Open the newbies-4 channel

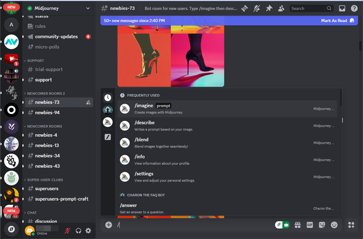pyautogui.click(x=59, y=135)
